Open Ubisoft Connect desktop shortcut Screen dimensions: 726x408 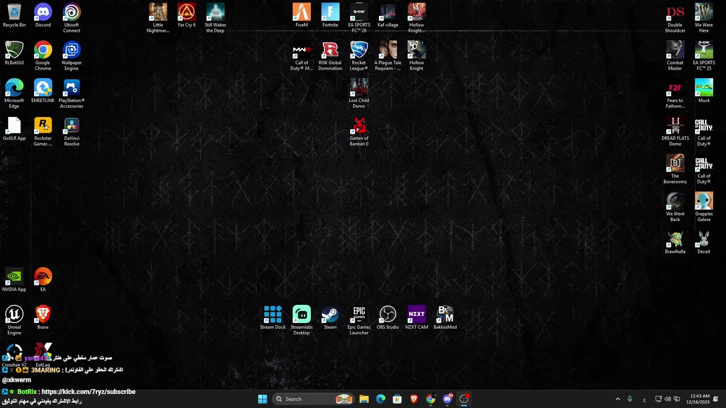(x=71, y=18)
